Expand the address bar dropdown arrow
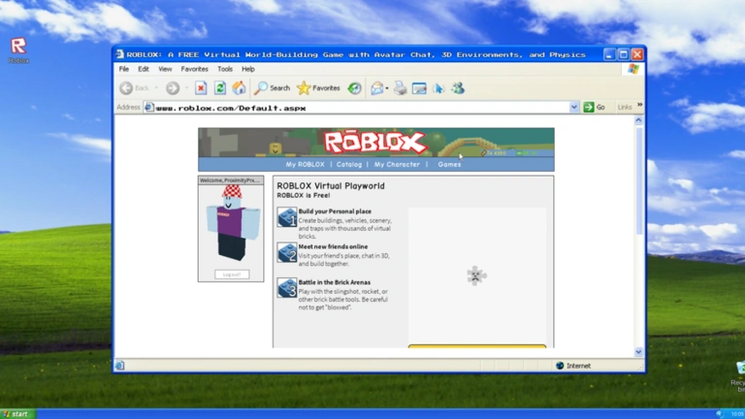745x419 pixels. click(574, 108)
